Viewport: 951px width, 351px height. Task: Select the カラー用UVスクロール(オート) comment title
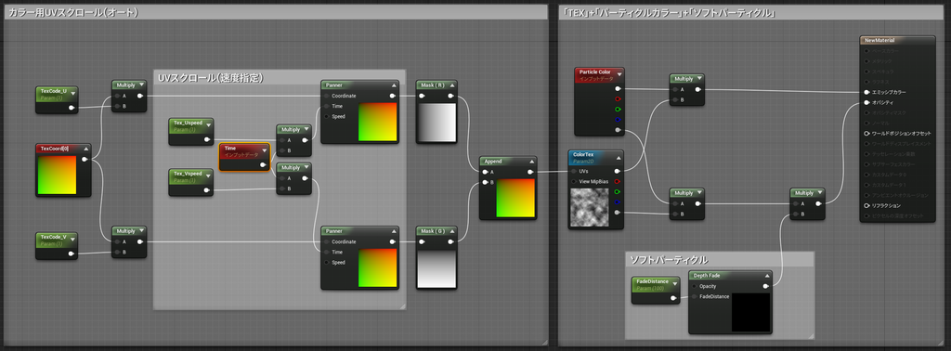pos(72,12)
